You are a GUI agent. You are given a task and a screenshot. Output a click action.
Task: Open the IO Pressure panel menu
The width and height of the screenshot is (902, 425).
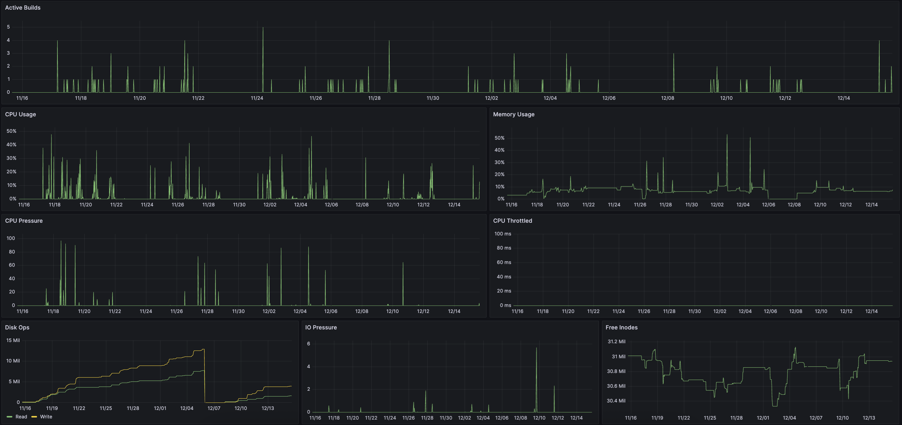[321, 328]
